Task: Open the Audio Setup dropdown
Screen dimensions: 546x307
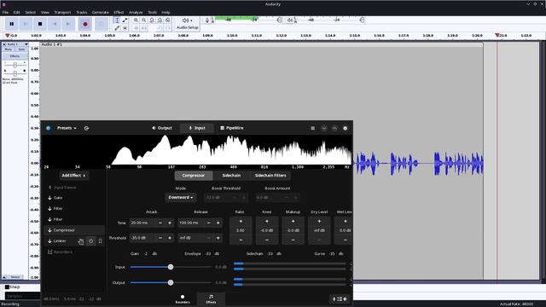Action: point(188,24)
